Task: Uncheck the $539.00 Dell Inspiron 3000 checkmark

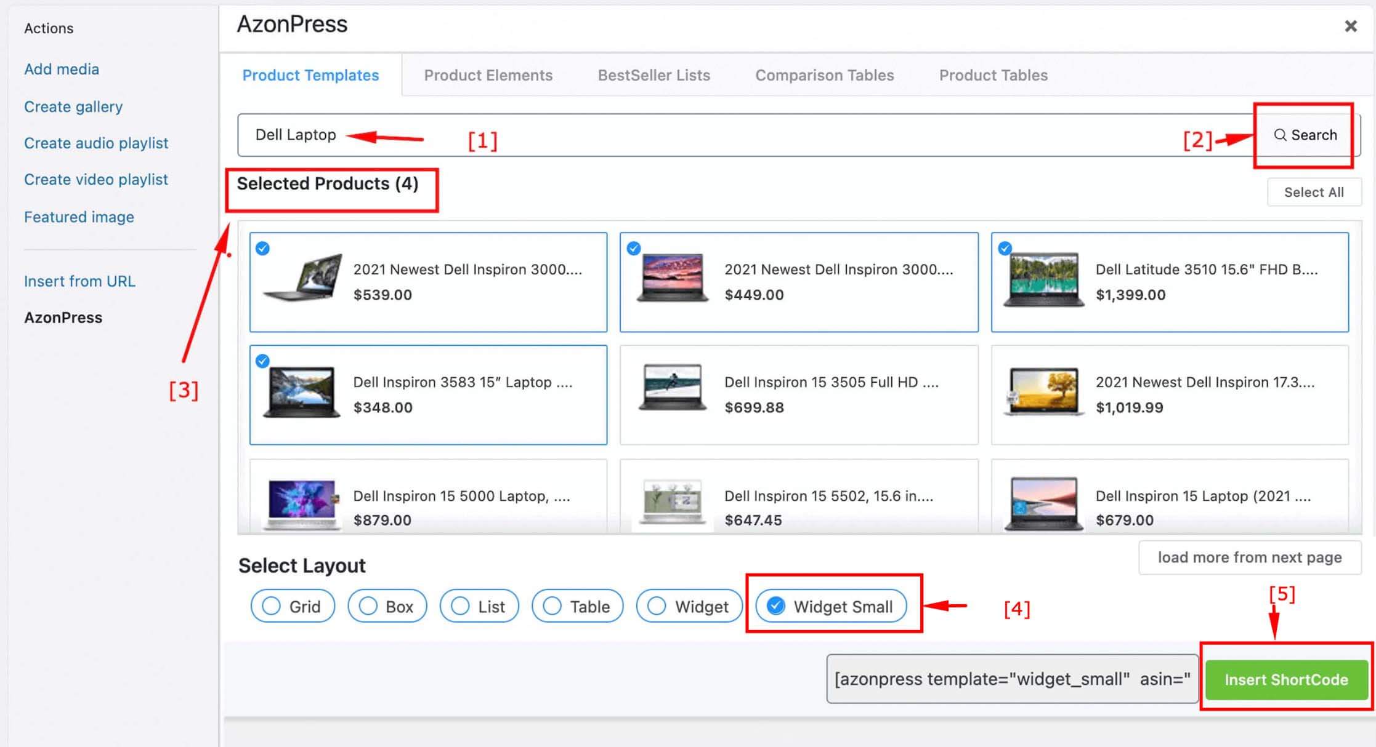Action: (262, 248)
